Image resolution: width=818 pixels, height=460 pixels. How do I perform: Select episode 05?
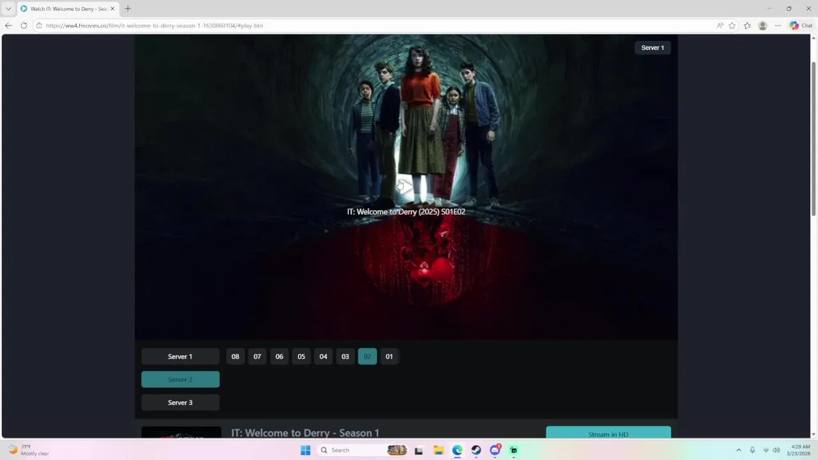(301, 356)
